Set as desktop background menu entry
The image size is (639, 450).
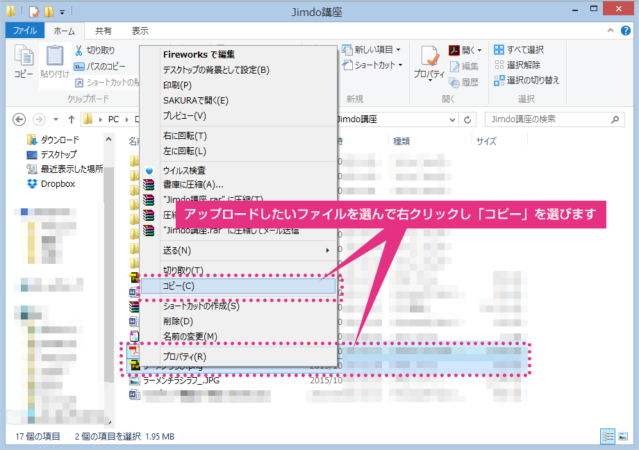point(238,69)
